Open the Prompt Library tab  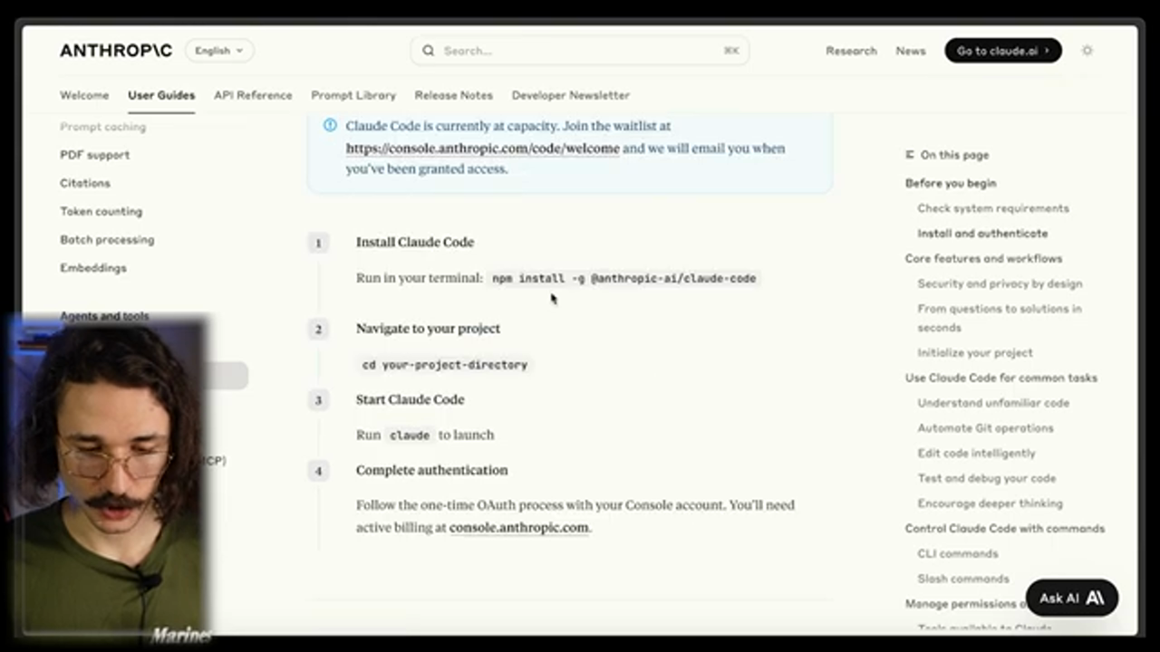[353, 95]
